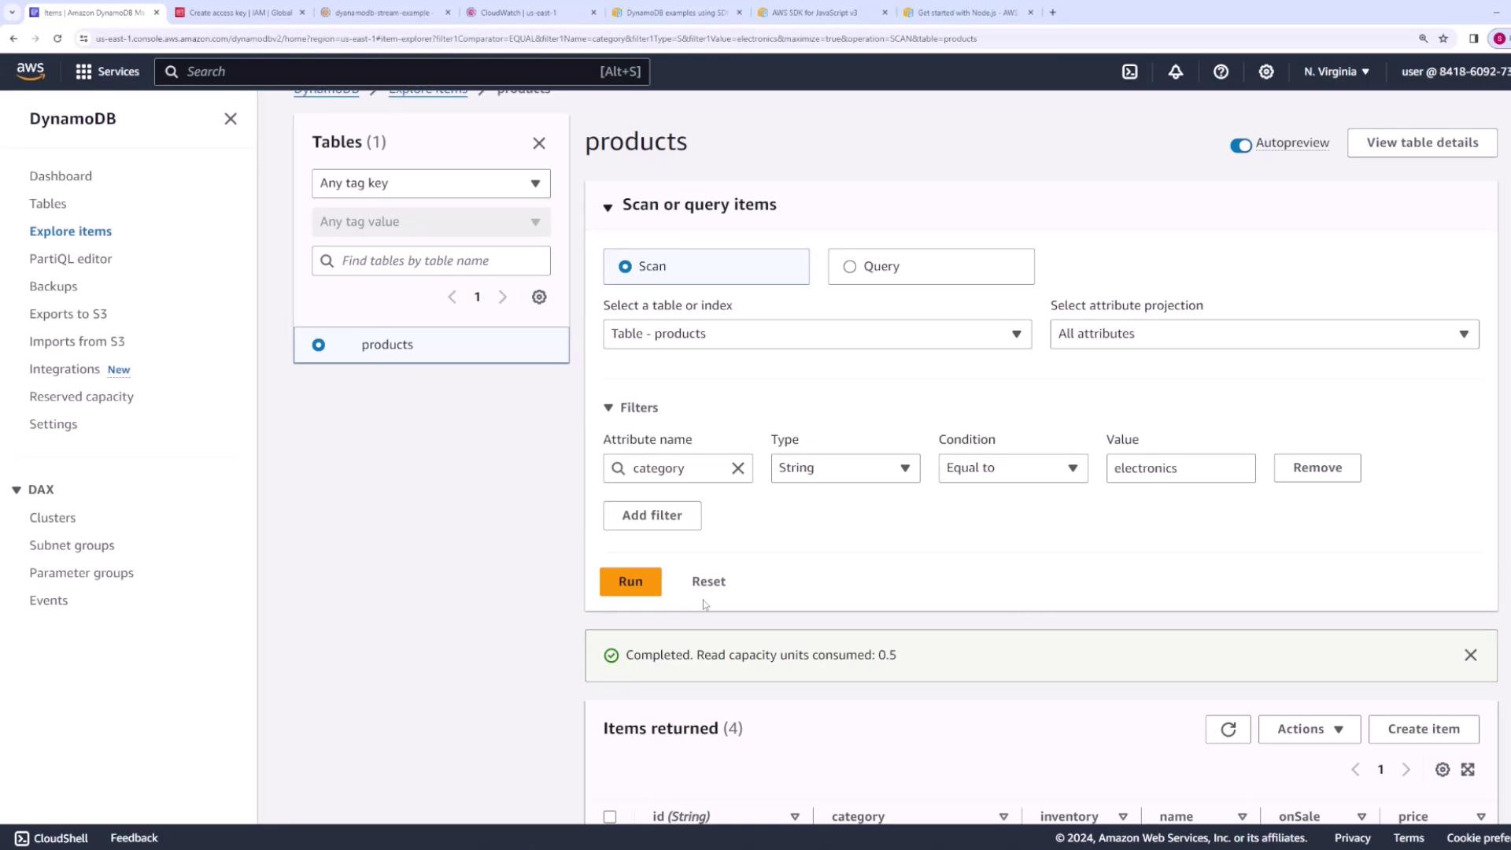Check the select-all items checkbox
The height and width of the screenshot is (850, 1511).
click(610, 817)
